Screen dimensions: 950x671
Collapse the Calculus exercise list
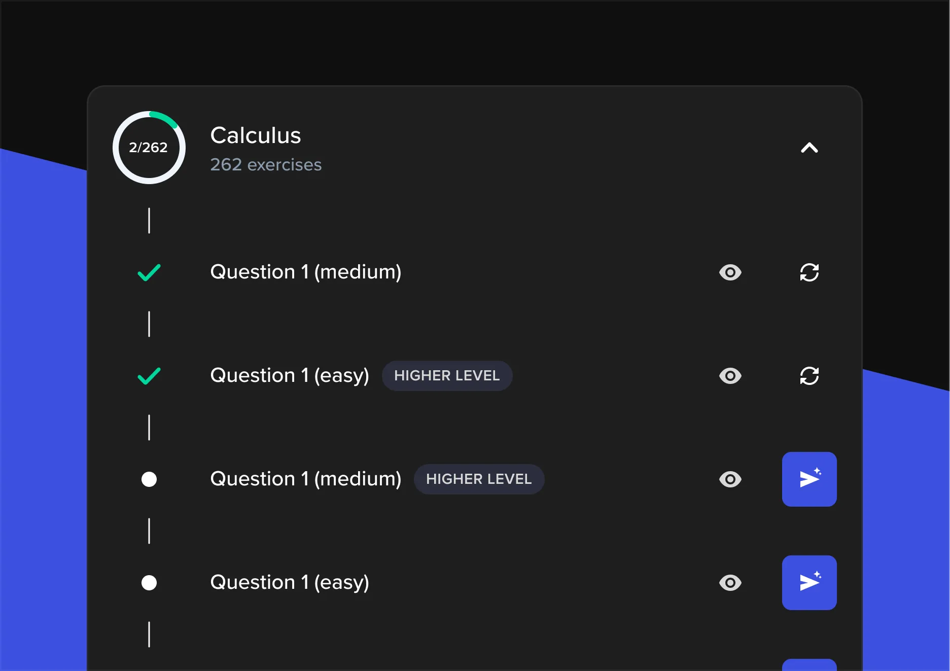tap(809, 148)
